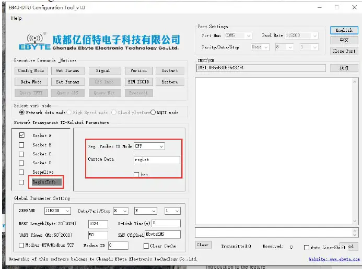Click the SMS CfgHead input field
The height and width of the screenshot is (269, 362).
[163, 235]
